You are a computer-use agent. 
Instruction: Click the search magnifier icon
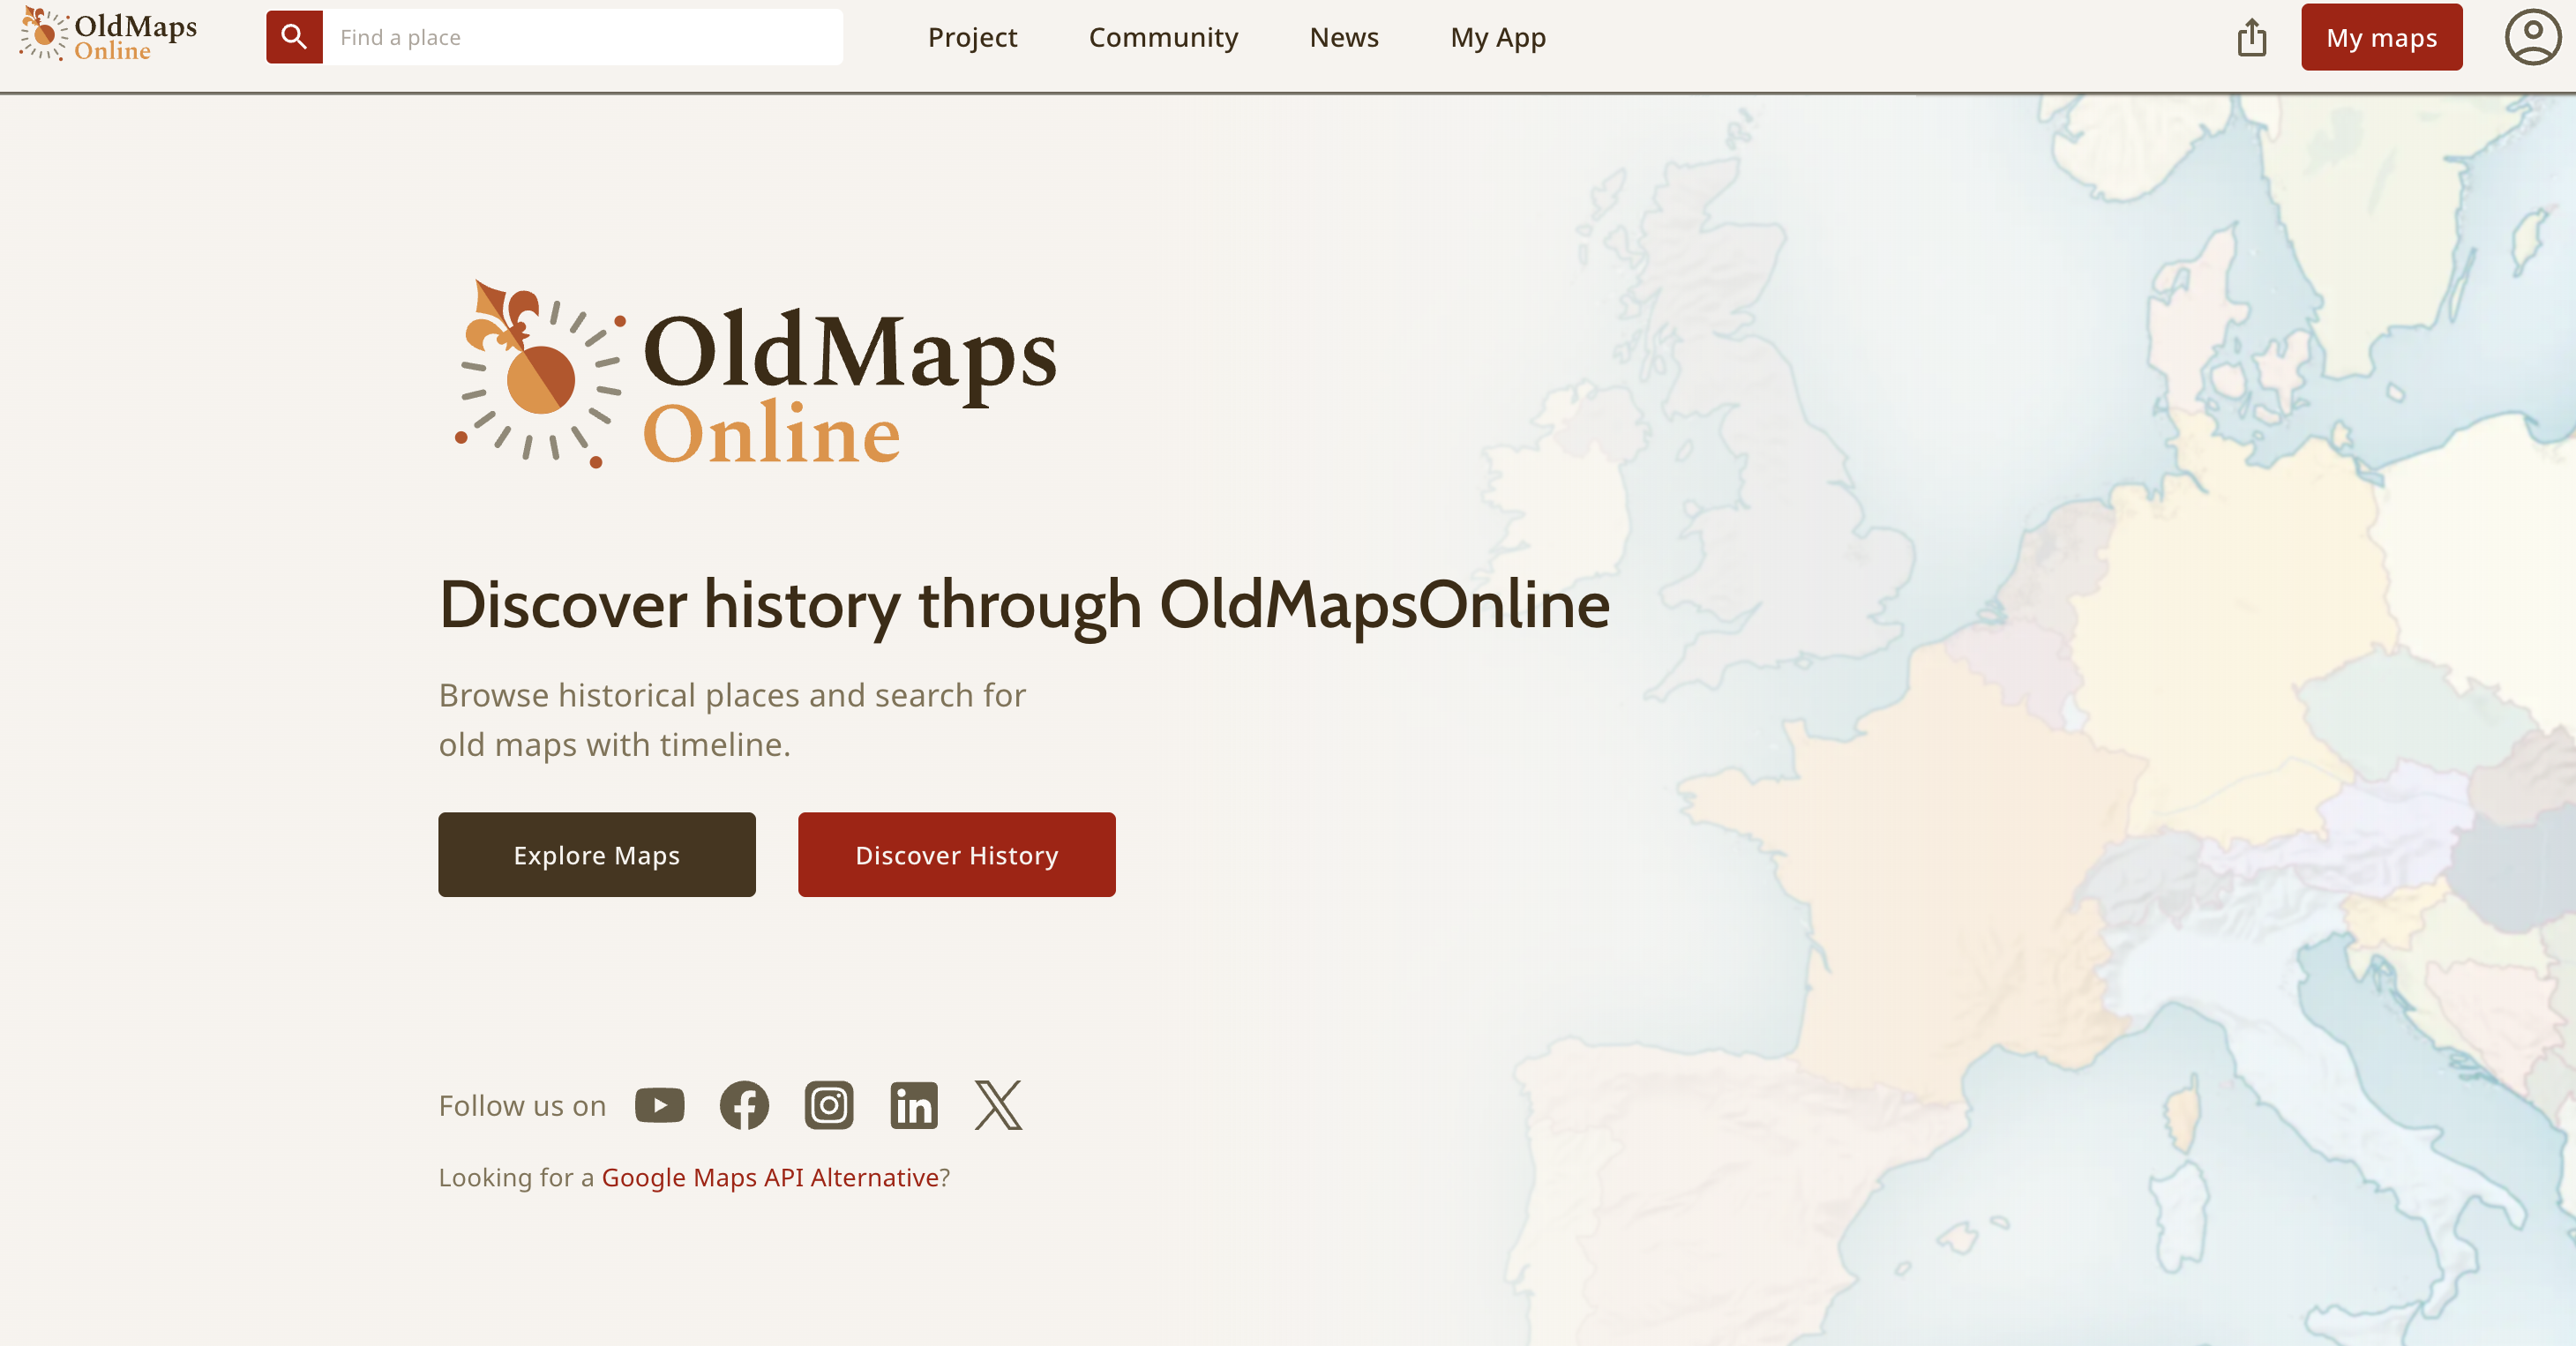[294, 37]
